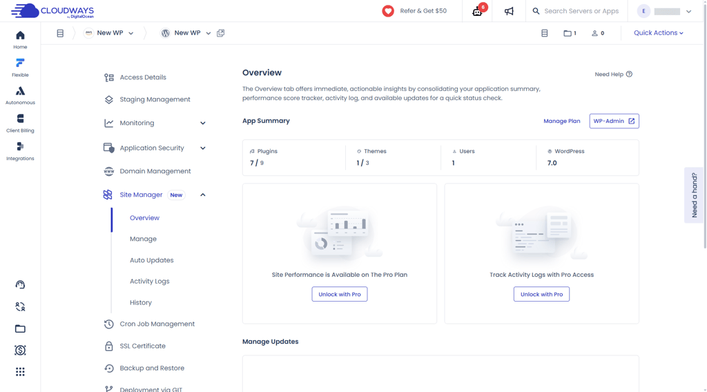707x392 pixels.
Task: Expand the Application Security chevron
Action: (203, 148)
